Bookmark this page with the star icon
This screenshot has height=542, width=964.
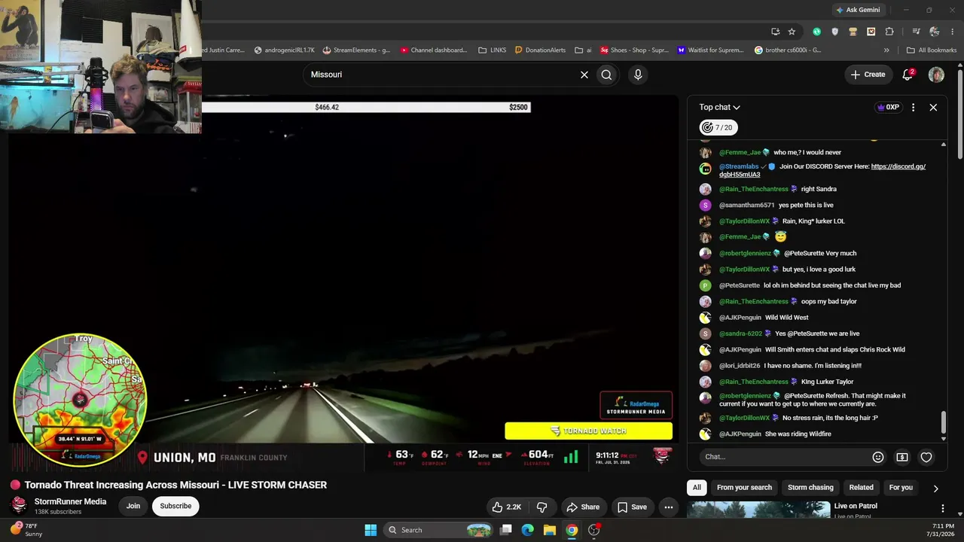(x=792, y=32)
